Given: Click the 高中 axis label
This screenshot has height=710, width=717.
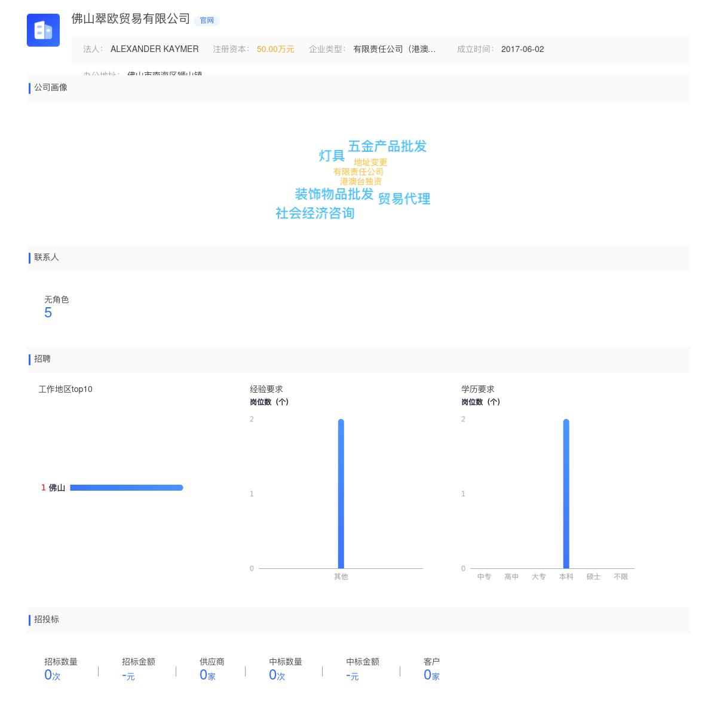Looking at the screenshot, I should click(x=511, y=577).
